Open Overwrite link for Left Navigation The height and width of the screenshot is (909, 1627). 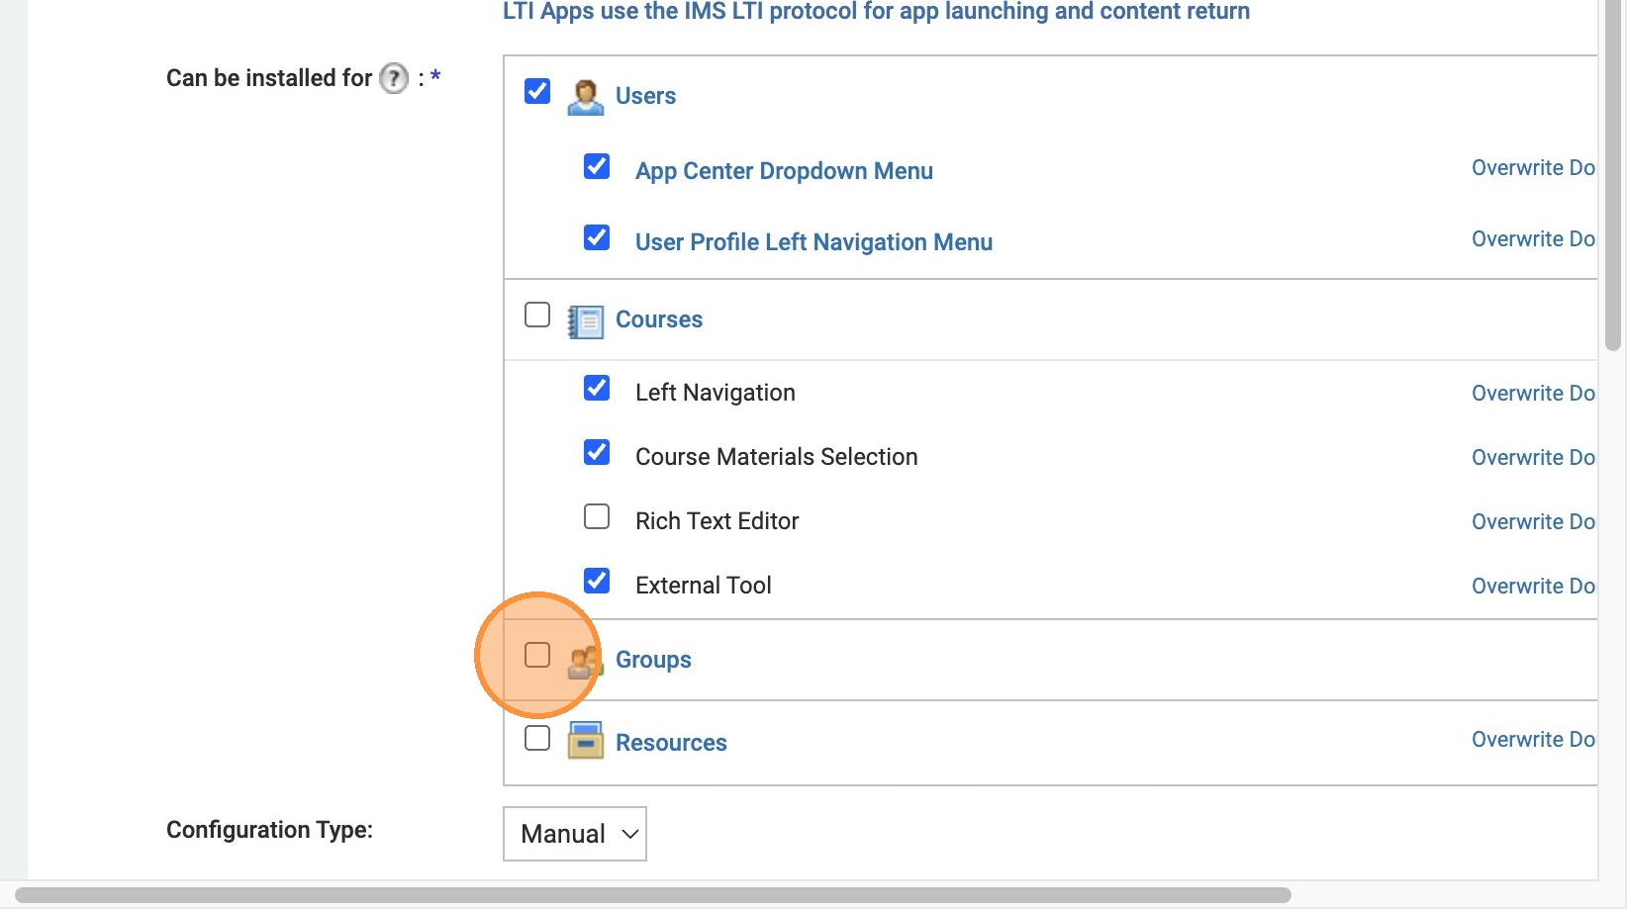pyautogui.click(x=1532, y=394)
